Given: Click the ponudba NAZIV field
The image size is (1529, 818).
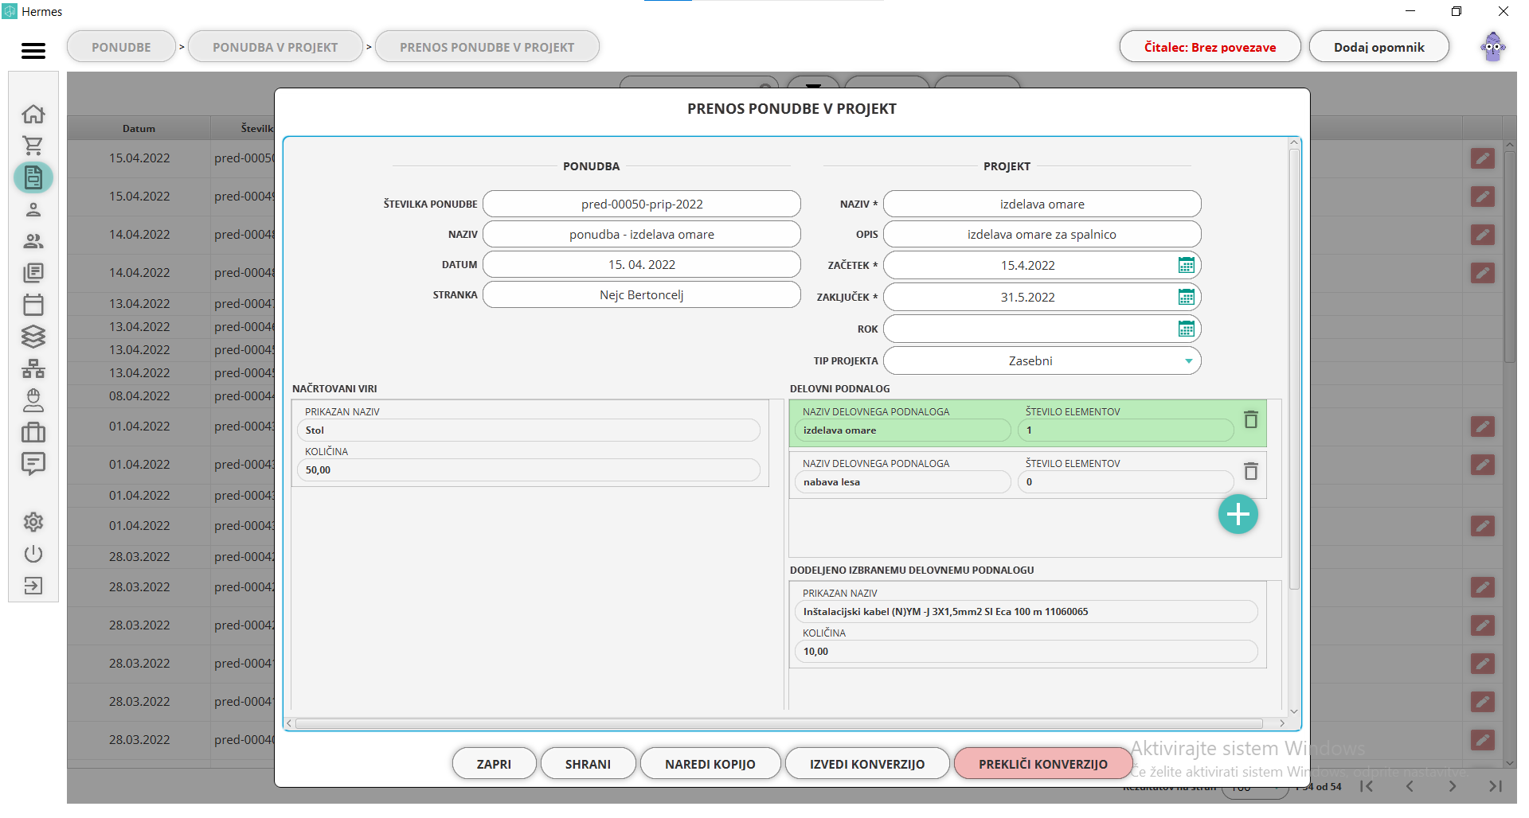Looking at the screenshot, I should pos(642,235).
